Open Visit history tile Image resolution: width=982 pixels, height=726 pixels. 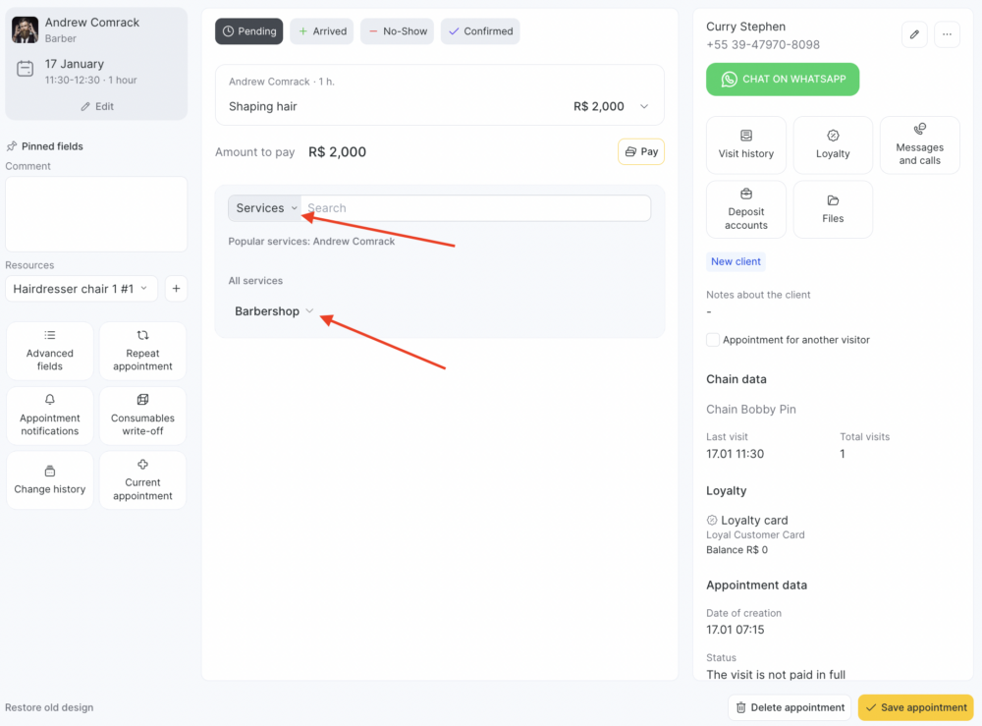(x=746, y=145)
